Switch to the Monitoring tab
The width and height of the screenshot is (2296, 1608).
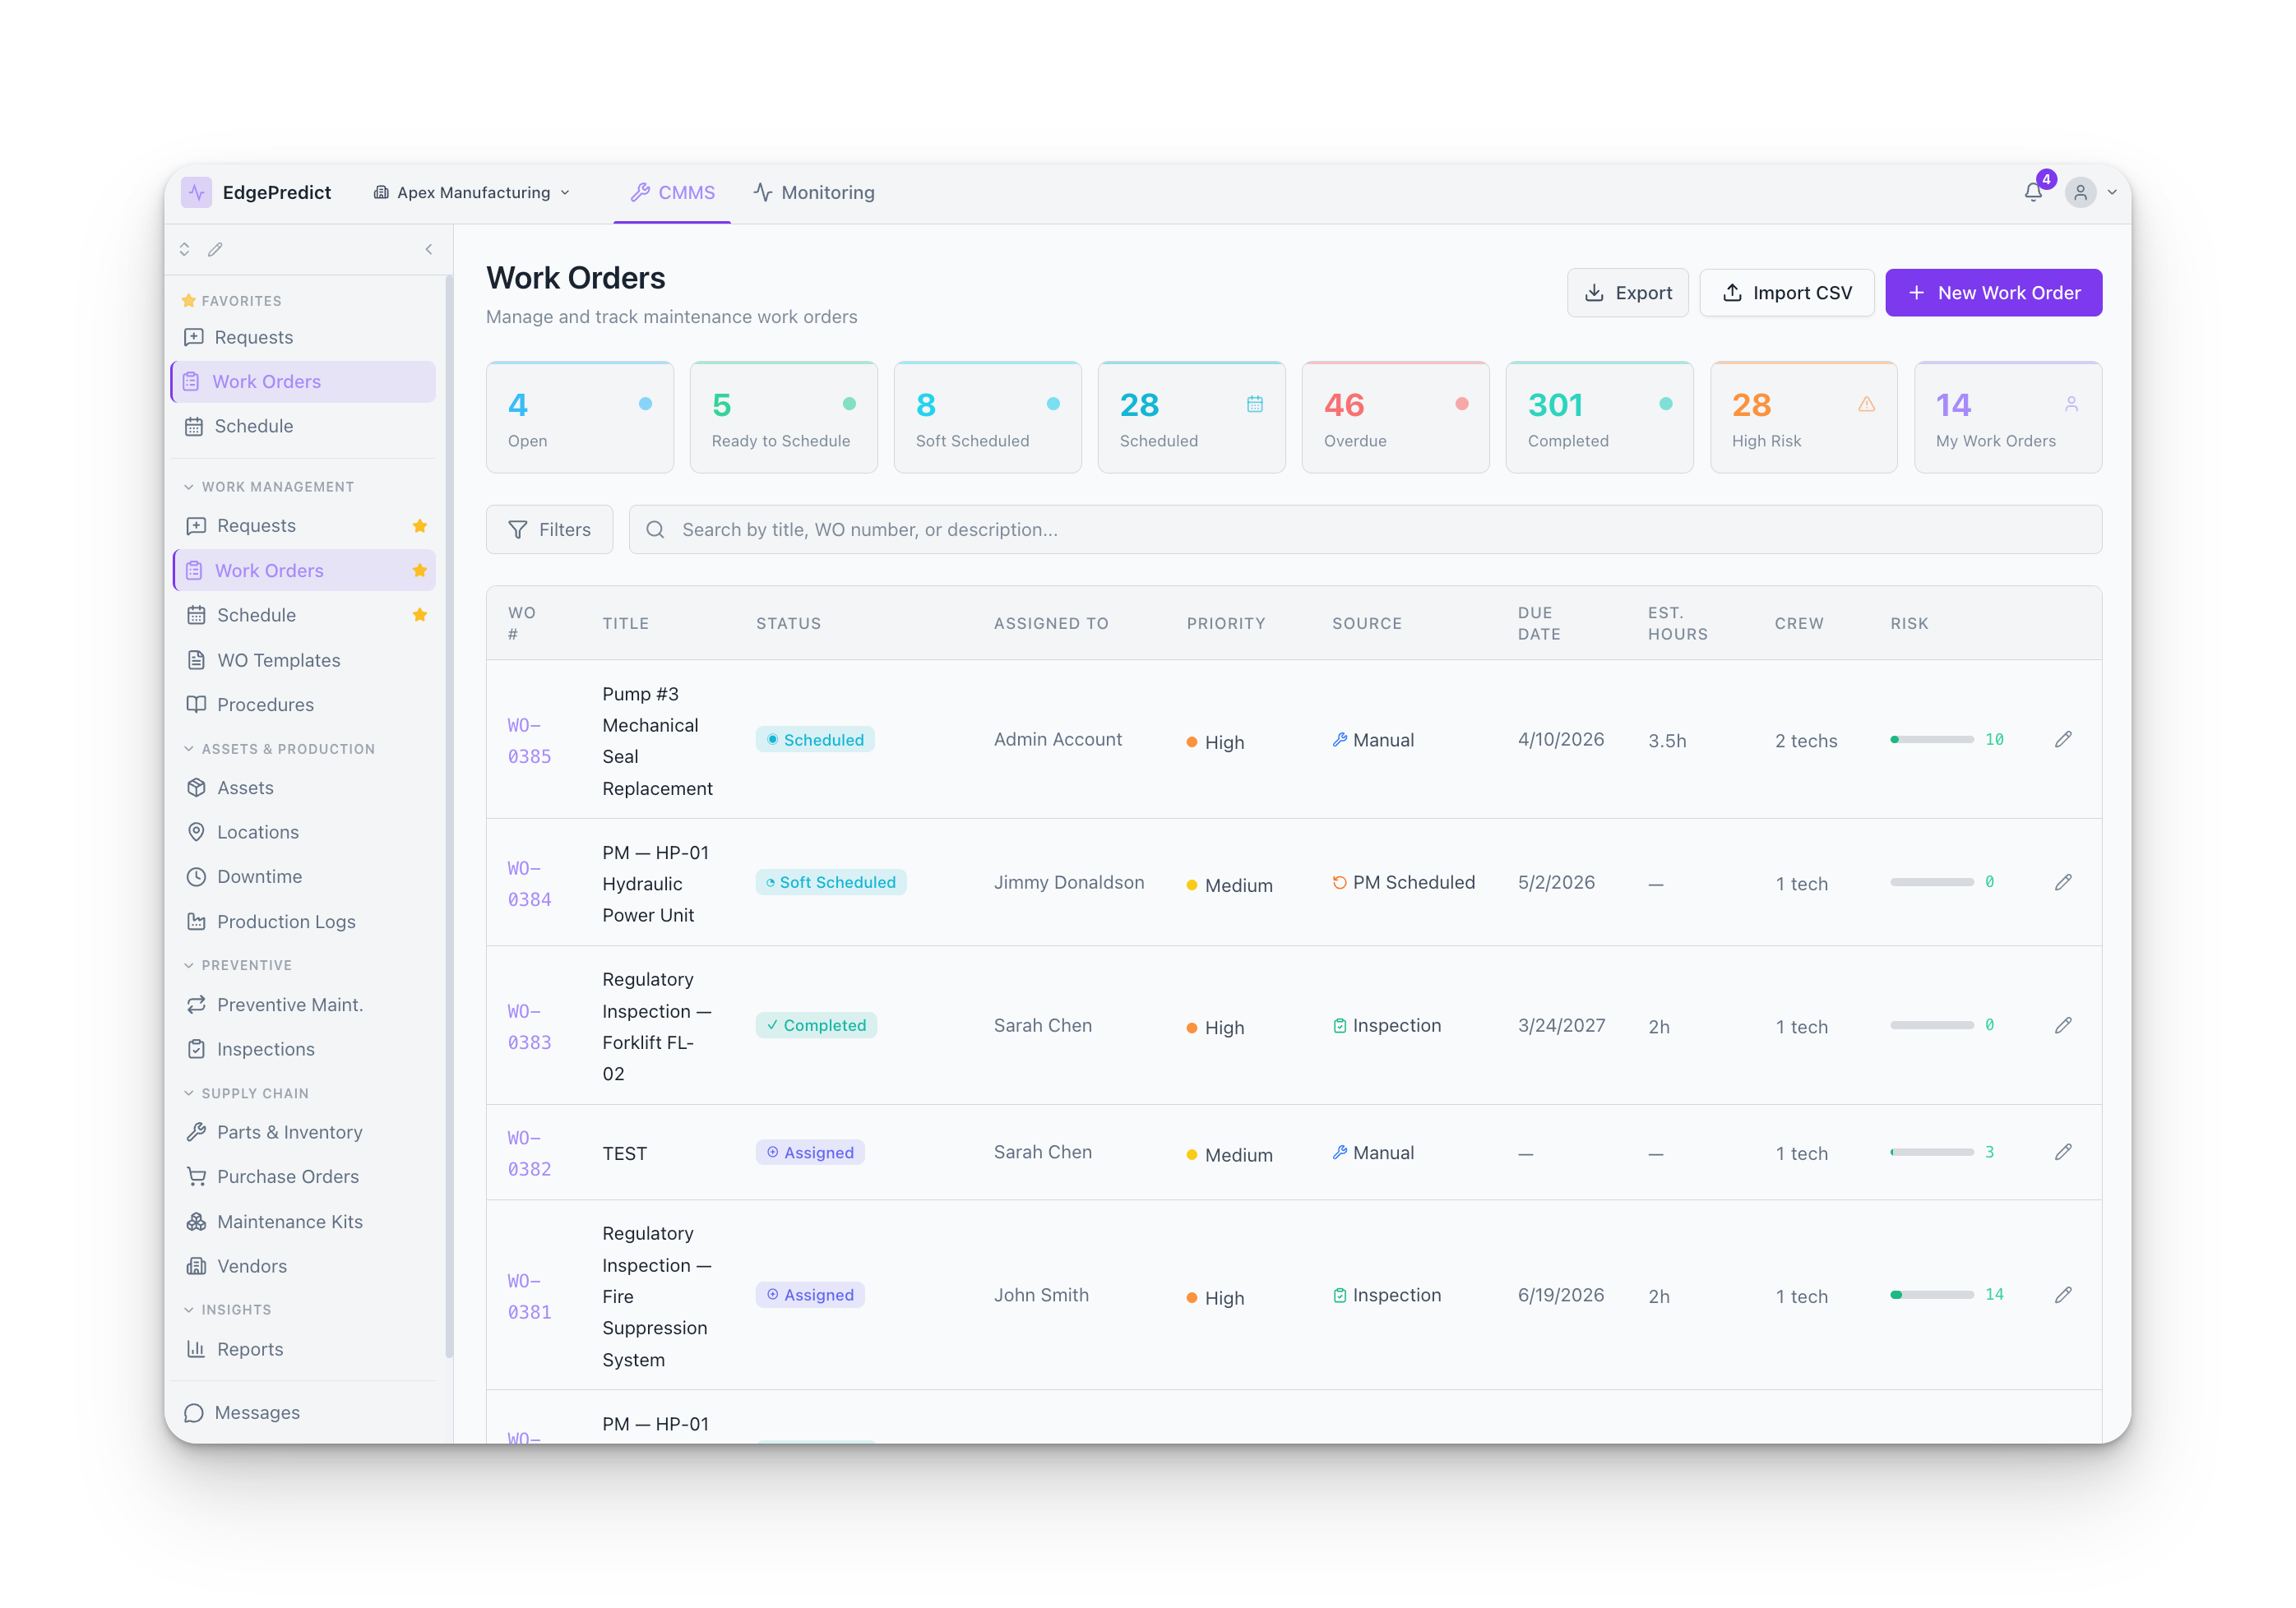pyautogui.click(x=814, y=192)
